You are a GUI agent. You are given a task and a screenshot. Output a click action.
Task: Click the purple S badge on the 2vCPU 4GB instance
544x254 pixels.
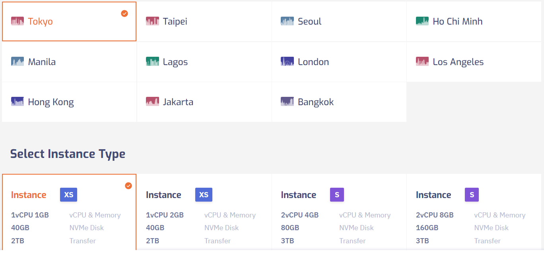coord(337,194)
